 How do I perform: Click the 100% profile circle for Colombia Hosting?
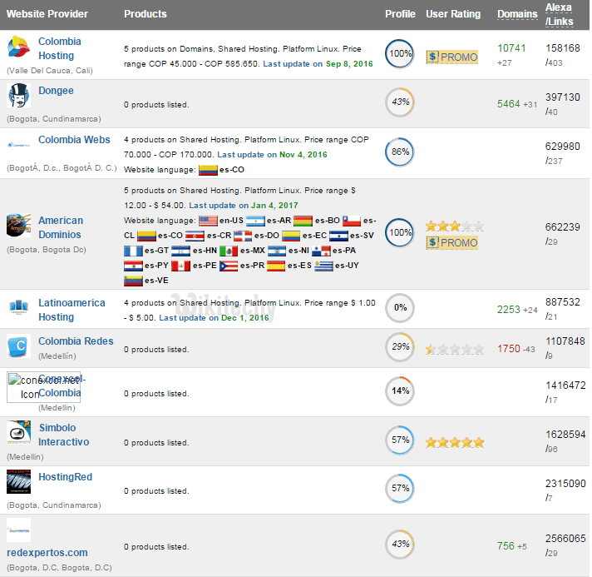coord(400,53)
